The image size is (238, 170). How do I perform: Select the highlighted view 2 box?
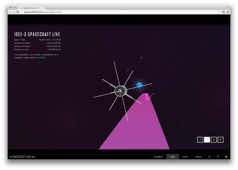point(207,140)
